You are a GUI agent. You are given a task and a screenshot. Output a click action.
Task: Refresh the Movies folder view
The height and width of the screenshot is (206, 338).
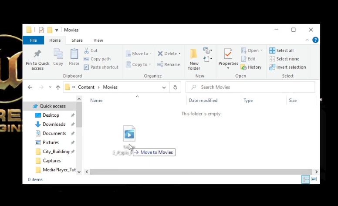pyautogui.click(x=175, y=87)
